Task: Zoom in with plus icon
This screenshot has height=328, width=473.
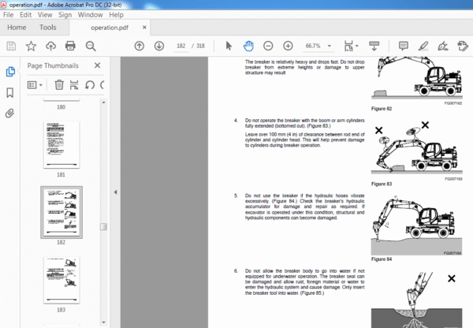Action: pyautogui.click(x=288, y=46)
